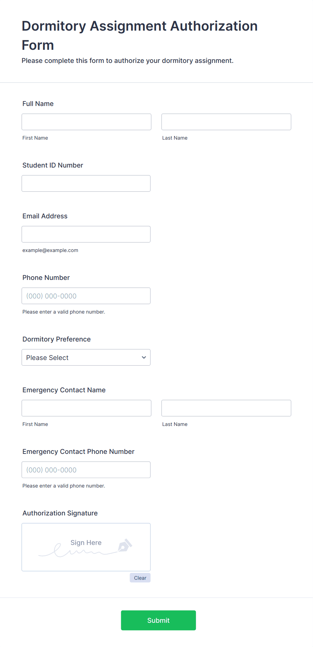Click the Email Address label
313x647 pixels.
(45, 216)
